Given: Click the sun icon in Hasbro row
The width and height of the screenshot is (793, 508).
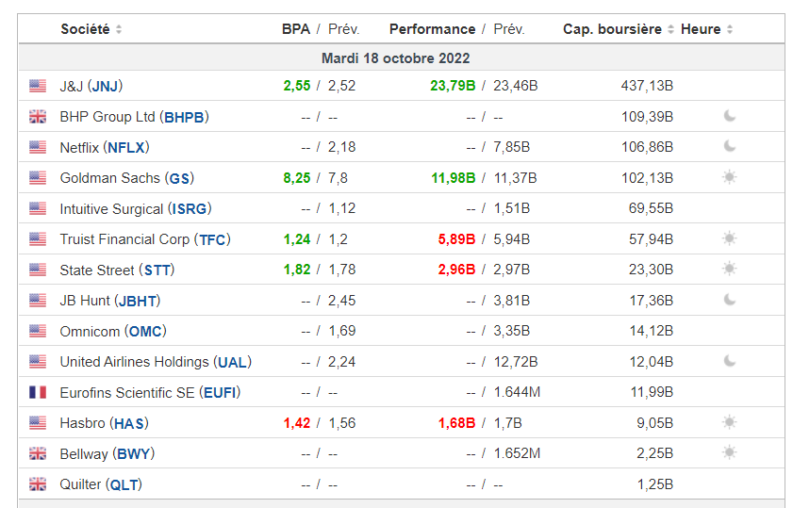Looking at the screenshot, I should click(x=729, y=422).
